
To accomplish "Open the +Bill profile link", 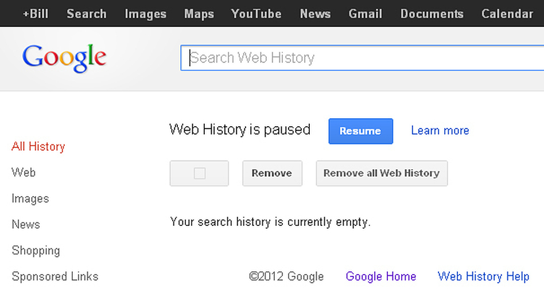I will pyautogui.click(x=36, y=14).
